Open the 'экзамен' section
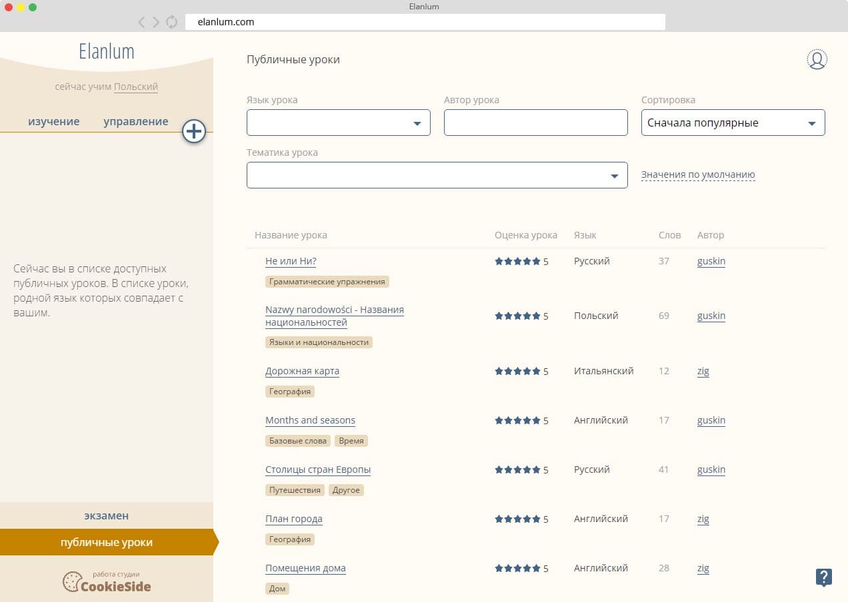 [x=107, y=515]
